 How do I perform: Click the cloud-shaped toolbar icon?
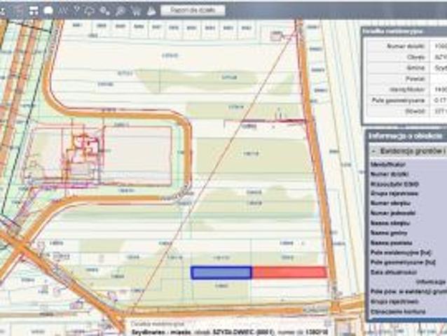(90, 10)
